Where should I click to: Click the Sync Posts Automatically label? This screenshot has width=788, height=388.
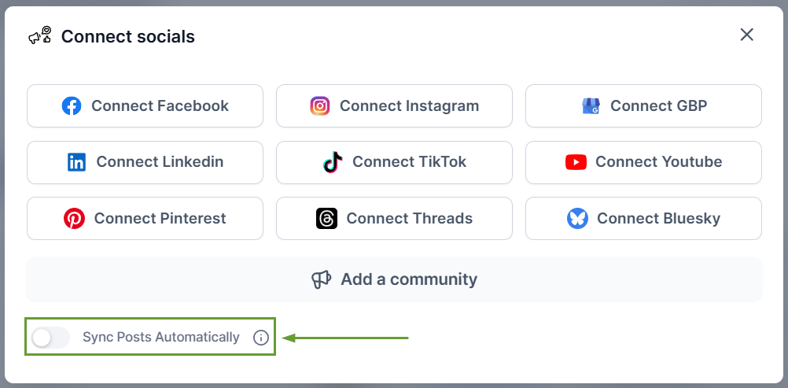[x=160, y=338]
